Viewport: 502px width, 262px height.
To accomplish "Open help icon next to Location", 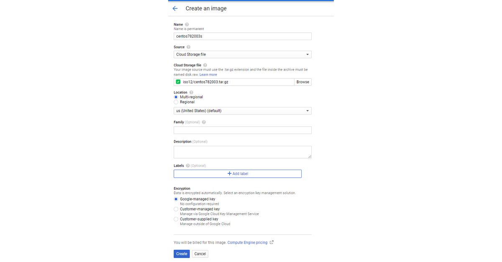I will [x=191, y=92].
